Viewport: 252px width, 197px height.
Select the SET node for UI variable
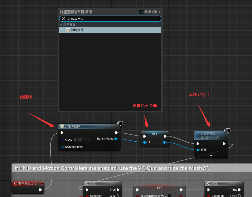coord(155,134)
